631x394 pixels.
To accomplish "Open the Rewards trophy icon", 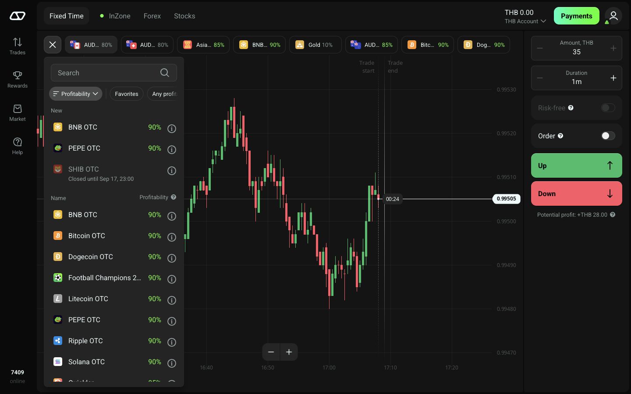I will pos(18,75).
